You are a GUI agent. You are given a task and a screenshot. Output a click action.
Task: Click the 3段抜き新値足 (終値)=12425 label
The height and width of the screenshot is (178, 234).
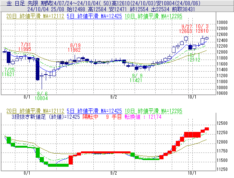click(x=46, y=117)
